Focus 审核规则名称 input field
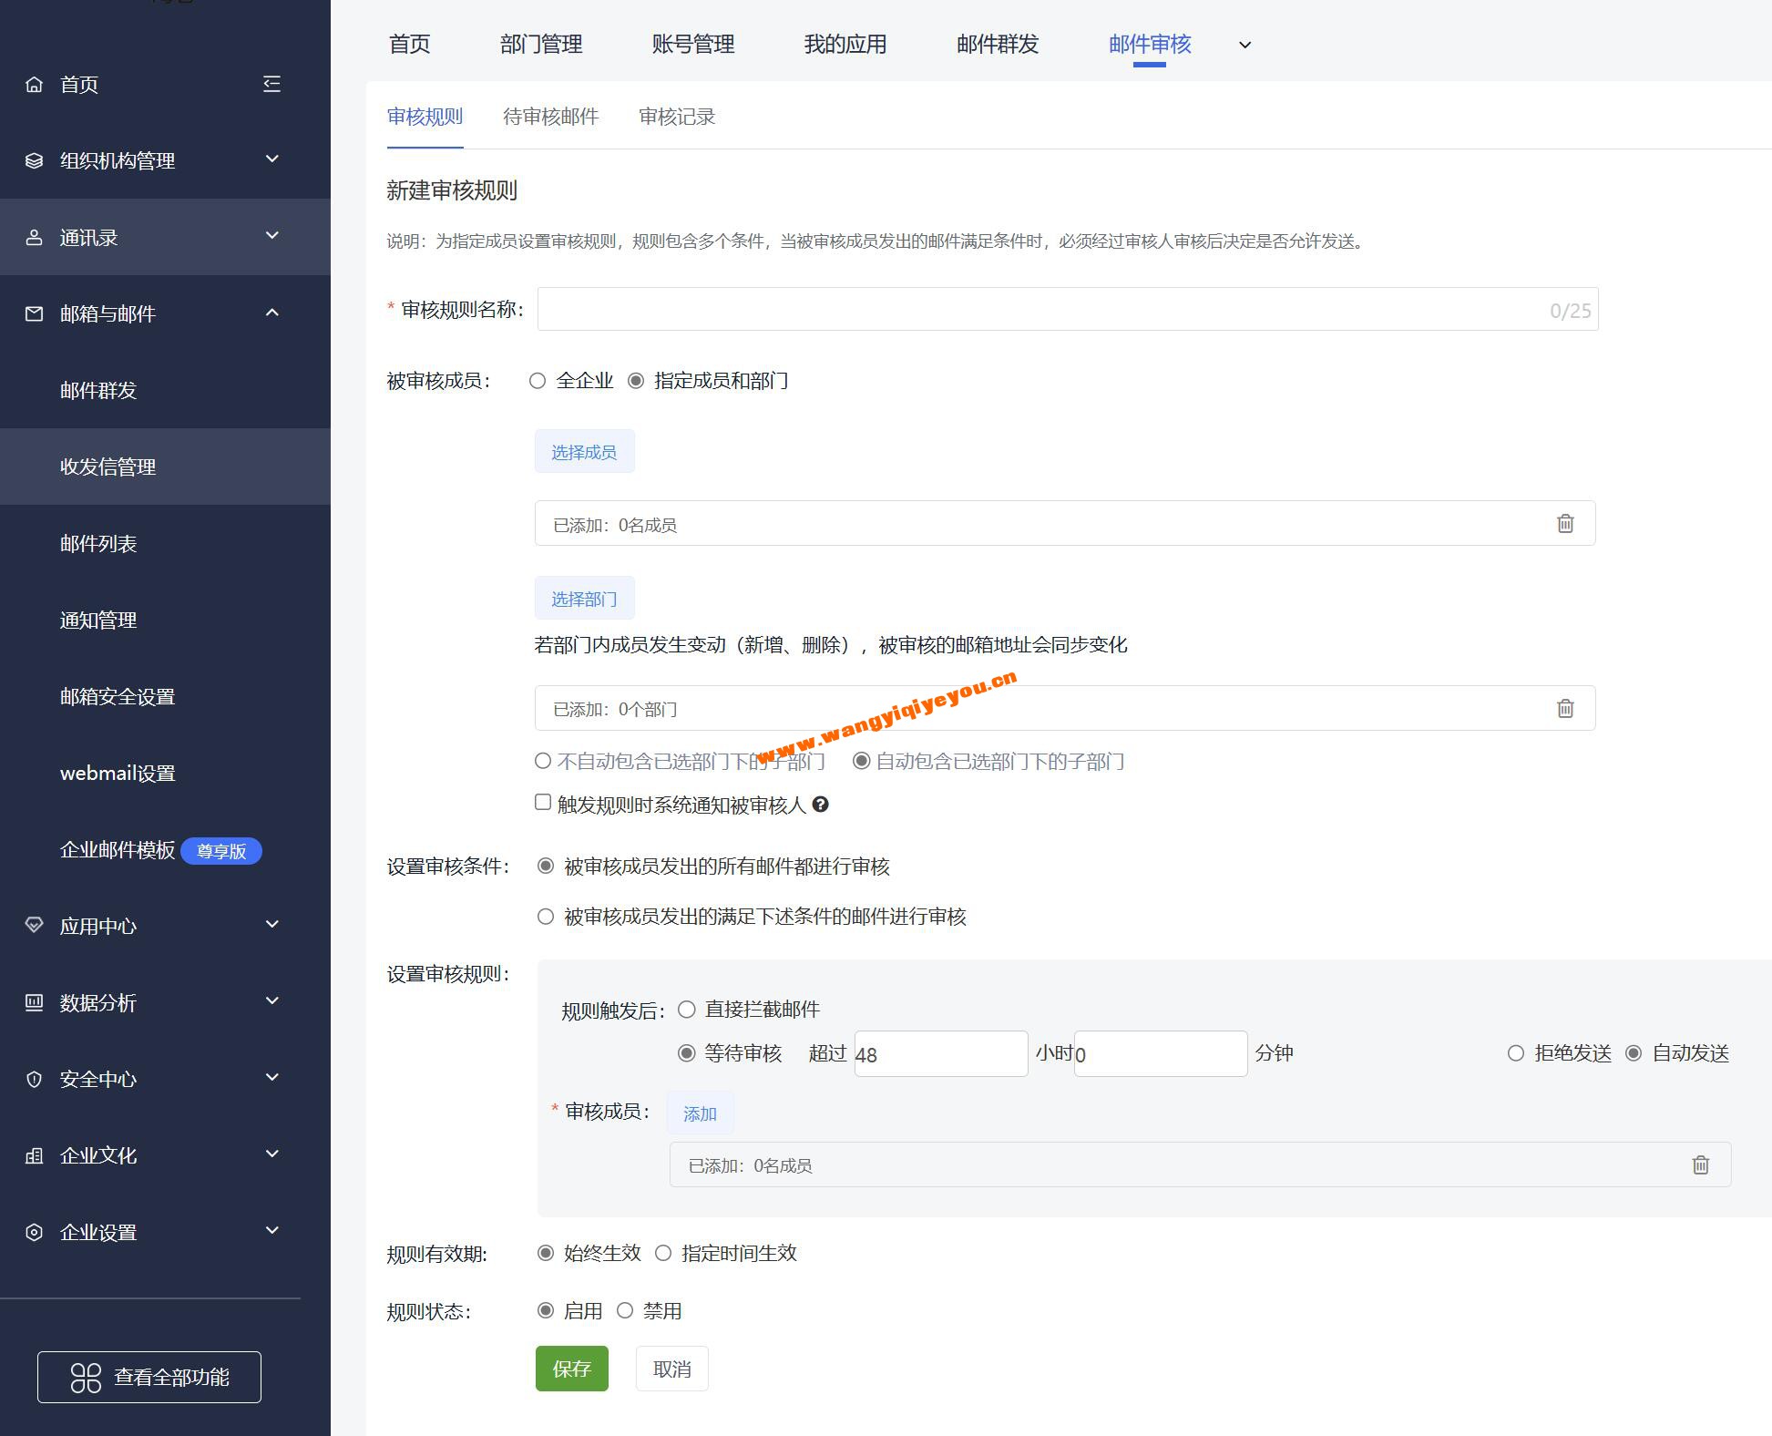This screenshot has width=1772, height=1436. tap(1068, 309)
